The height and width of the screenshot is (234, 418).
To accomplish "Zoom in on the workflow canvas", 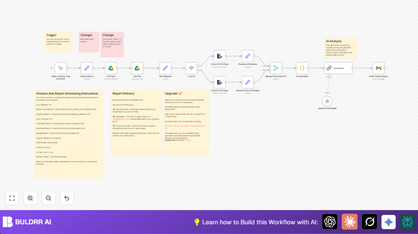I will [30, 198].
